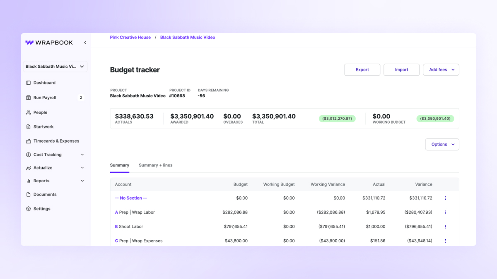This screenshot has height=279, width=497.
Task: Click the ($796,655.41) variance cell
Action: click(418, 227)
